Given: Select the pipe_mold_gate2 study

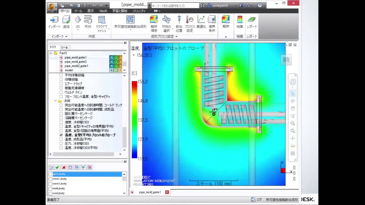Looking at the screenshot, I should (x=76, y=62).
